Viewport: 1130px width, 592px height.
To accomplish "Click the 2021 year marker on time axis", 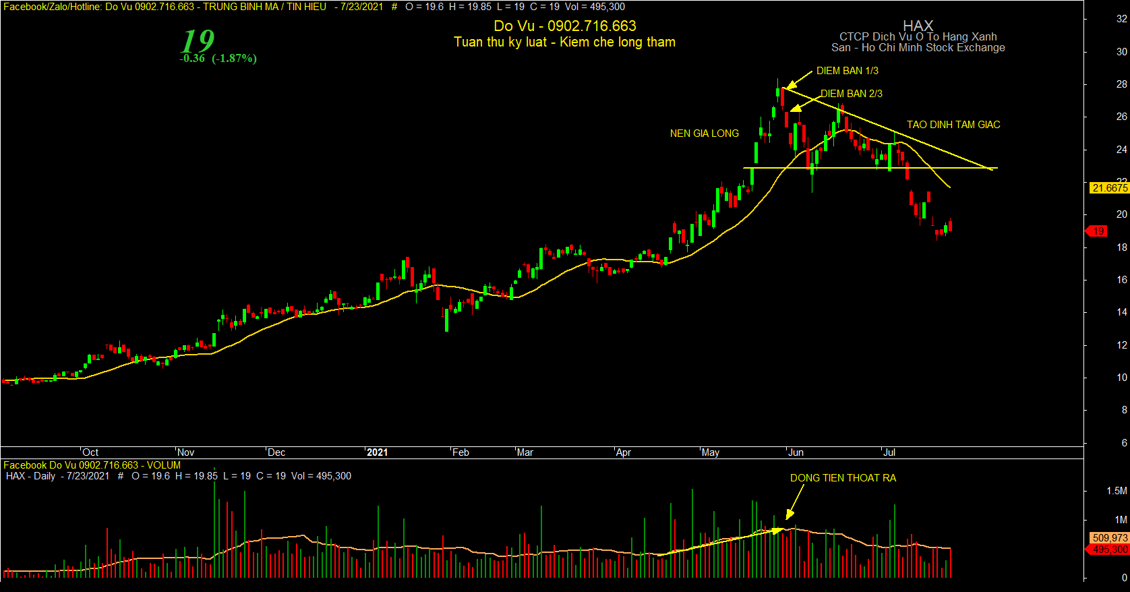I will click(377, 452).
